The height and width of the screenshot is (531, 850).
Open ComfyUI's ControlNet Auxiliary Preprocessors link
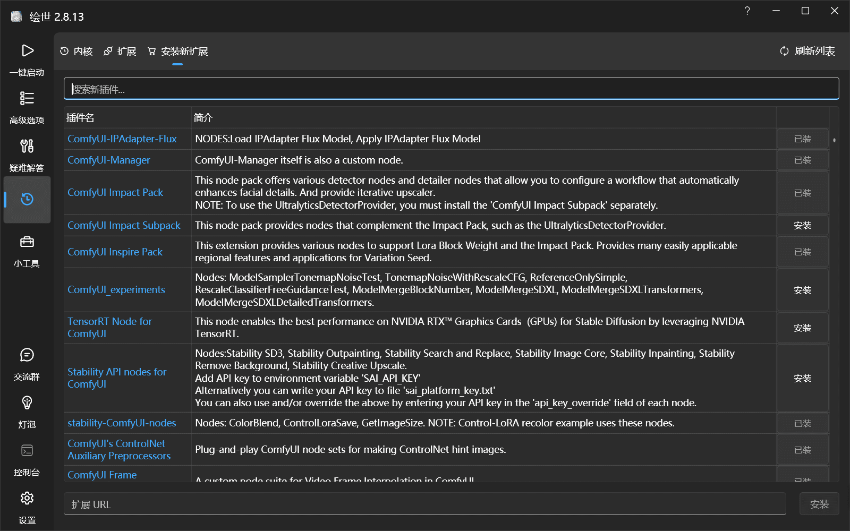coord(119,449)
